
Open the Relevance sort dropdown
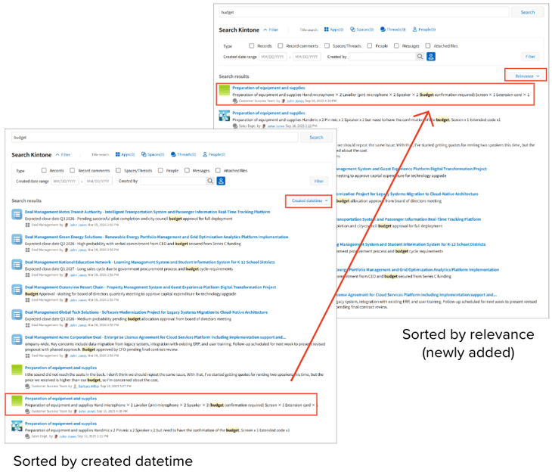tap(526, 76)
